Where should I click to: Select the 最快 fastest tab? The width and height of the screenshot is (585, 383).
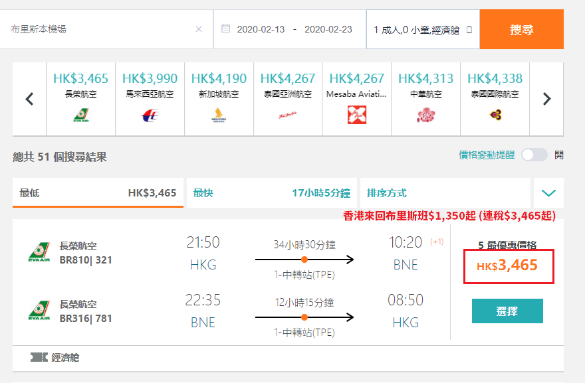(272, 193)
